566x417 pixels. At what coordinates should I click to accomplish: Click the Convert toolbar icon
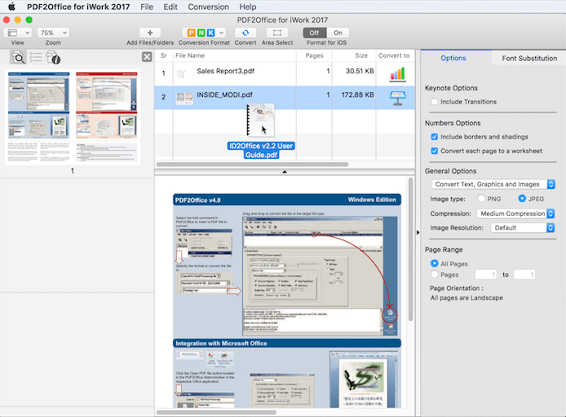(x=245, y=33)
